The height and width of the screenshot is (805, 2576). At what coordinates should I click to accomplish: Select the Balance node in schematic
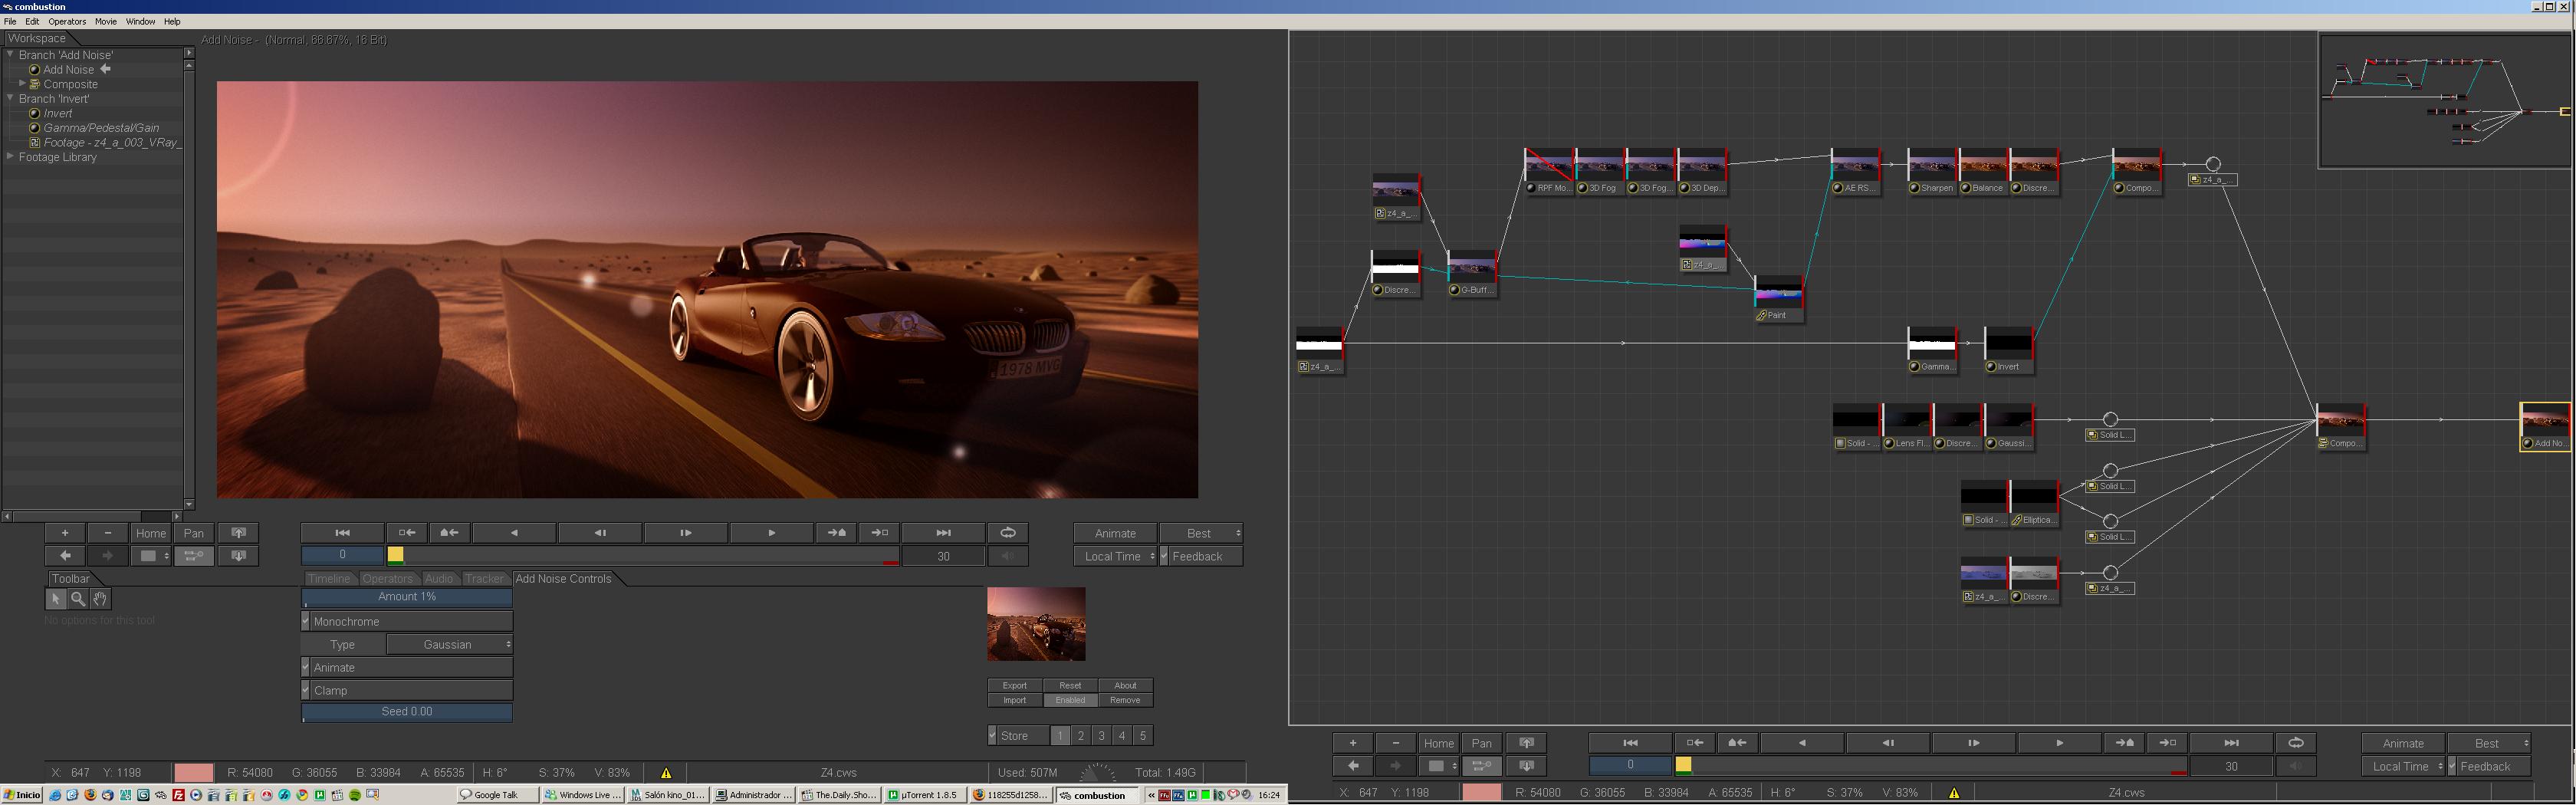tap(1983, 172)
